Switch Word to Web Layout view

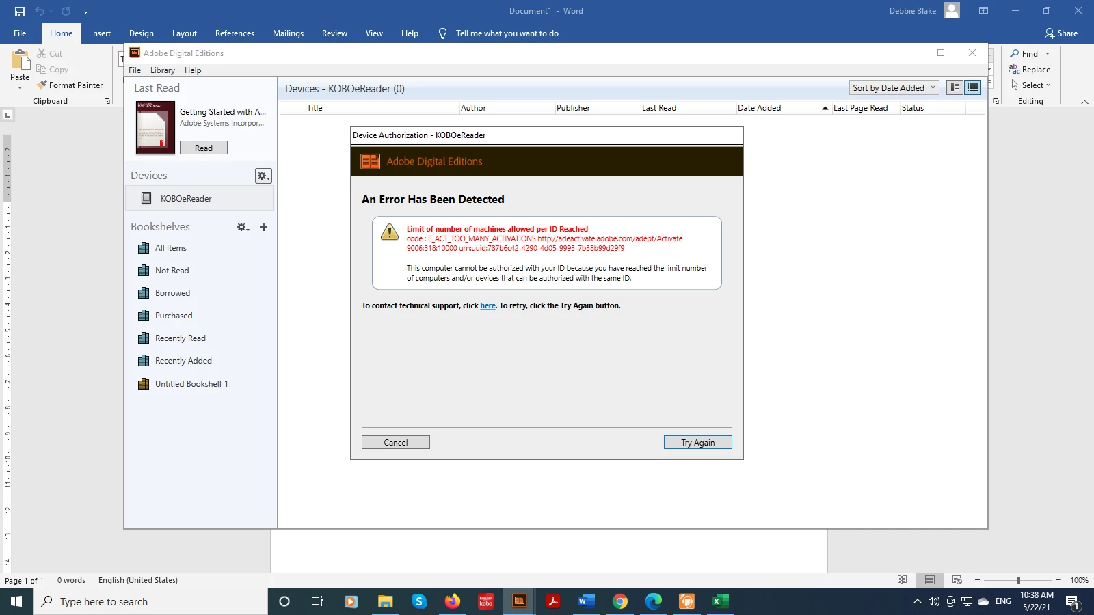957,580
